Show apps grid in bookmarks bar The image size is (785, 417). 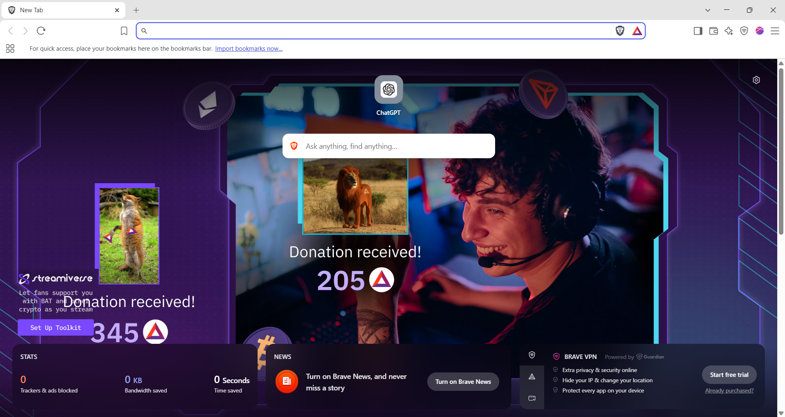pyautogui.click(x=10, y=49)
